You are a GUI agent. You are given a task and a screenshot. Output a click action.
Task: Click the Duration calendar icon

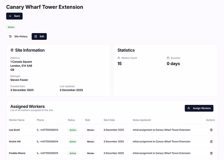coord(168,58)
